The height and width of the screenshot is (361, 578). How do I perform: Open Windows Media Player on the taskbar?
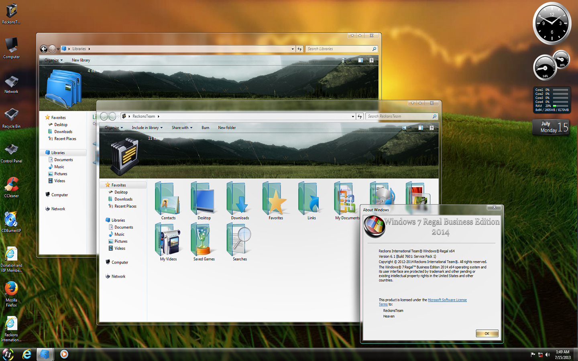pos(64,354)
